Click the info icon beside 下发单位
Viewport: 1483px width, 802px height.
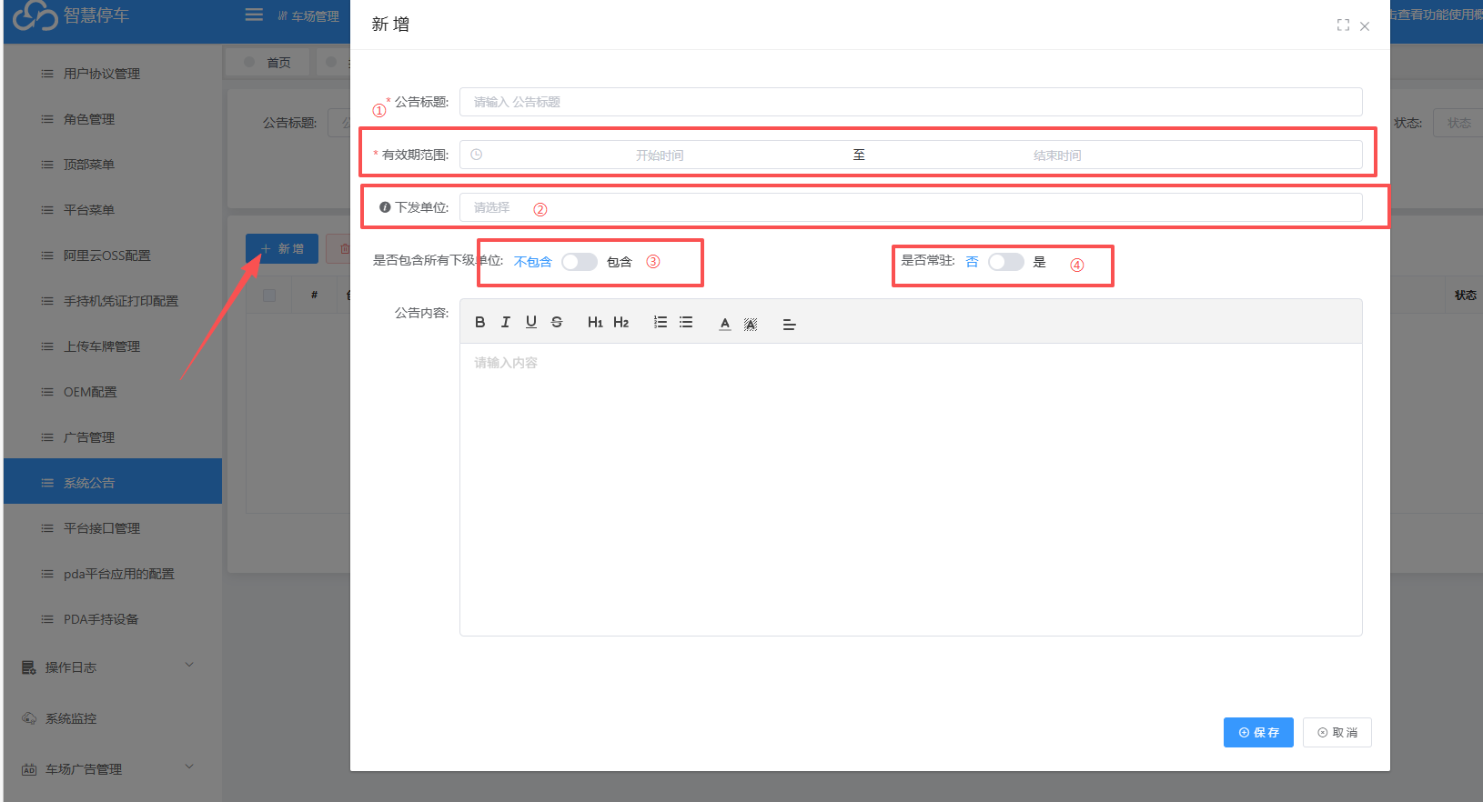coord(385,207)
